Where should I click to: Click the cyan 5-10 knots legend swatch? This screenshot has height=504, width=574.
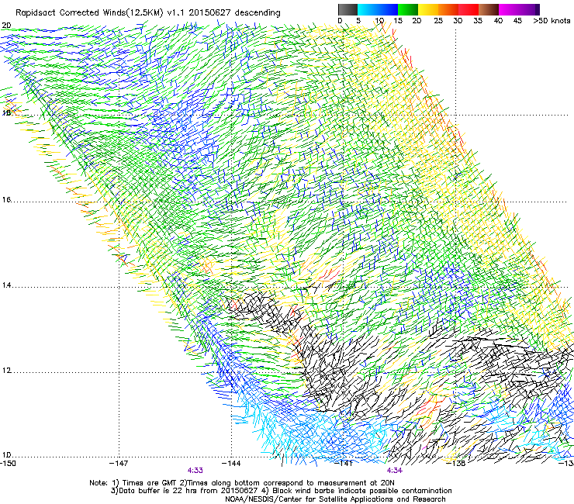click(368, 9)
